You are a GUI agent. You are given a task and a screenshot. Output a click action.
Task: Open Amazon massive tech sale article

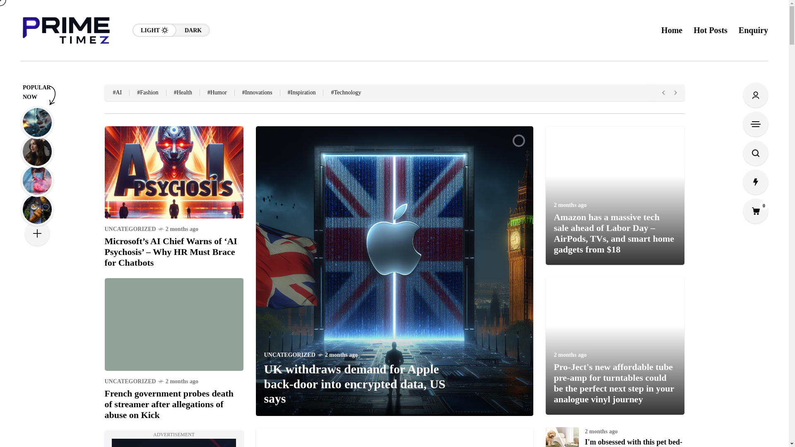614,233
